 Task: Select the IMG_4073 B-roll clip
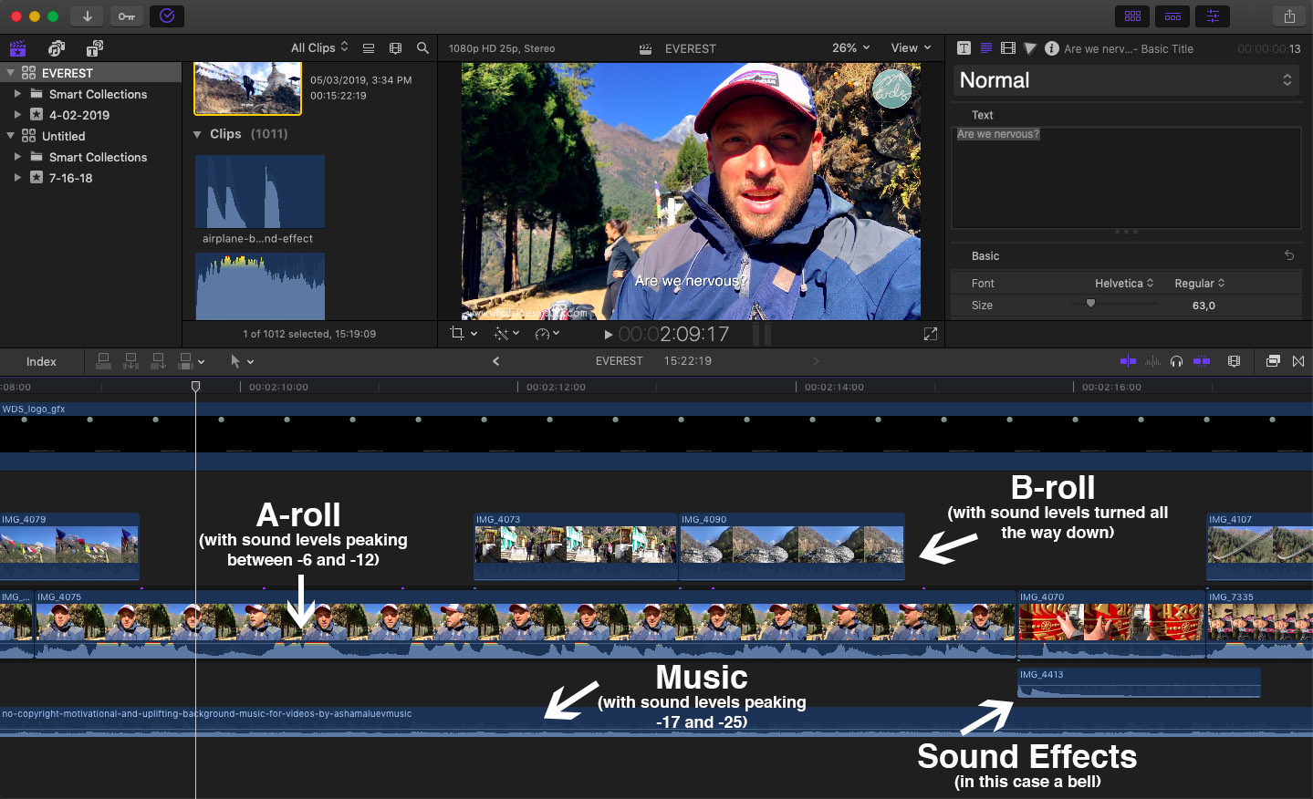click(x=576, y=546)
